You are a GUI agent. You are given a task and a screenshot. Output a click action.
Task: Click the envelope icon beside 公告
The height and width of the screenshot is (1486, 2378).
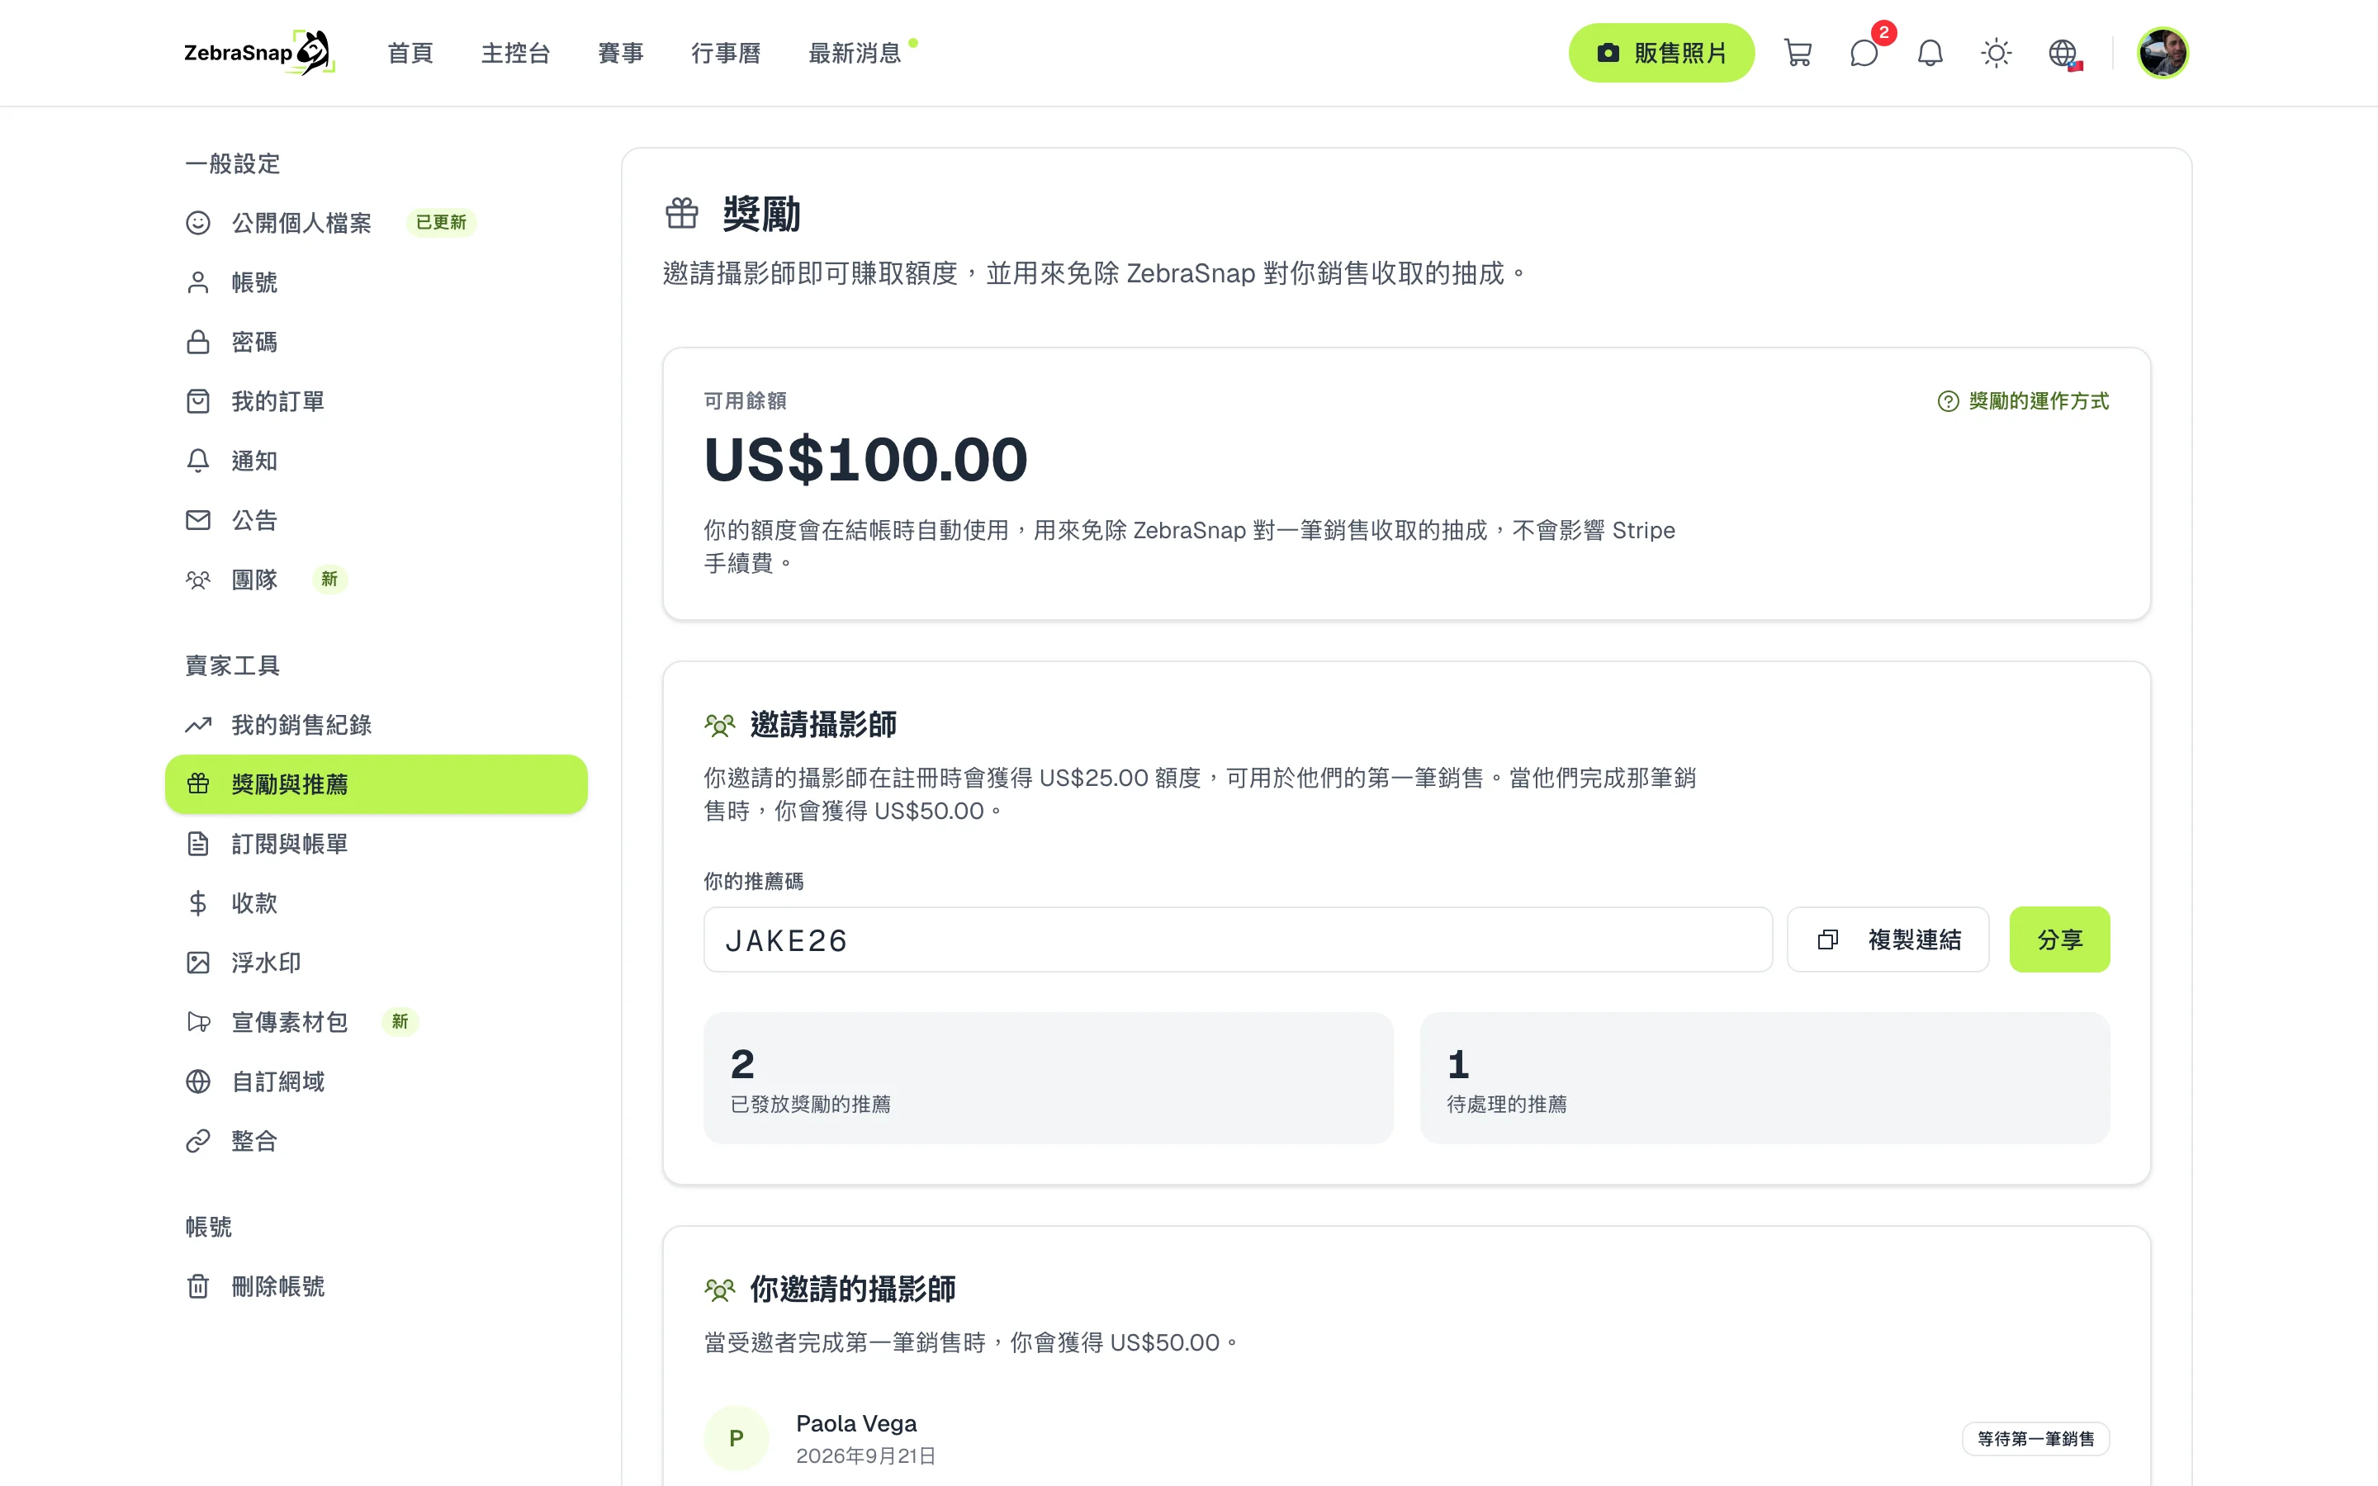[198, 521]
